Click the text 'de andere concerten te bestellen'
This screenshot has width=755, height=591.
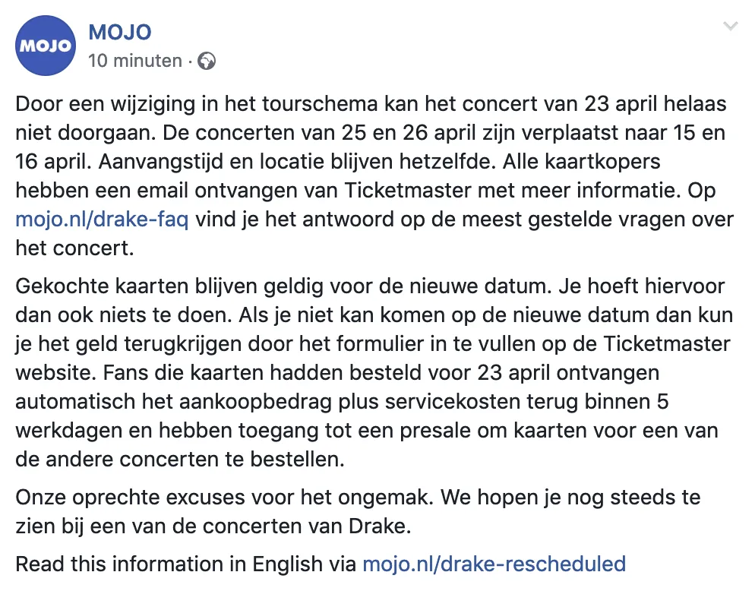point(180,460)
